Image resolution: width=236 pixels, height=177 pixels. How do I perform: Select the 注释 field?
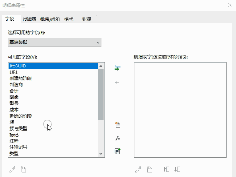pyautogui.click(x=53, y=141)
